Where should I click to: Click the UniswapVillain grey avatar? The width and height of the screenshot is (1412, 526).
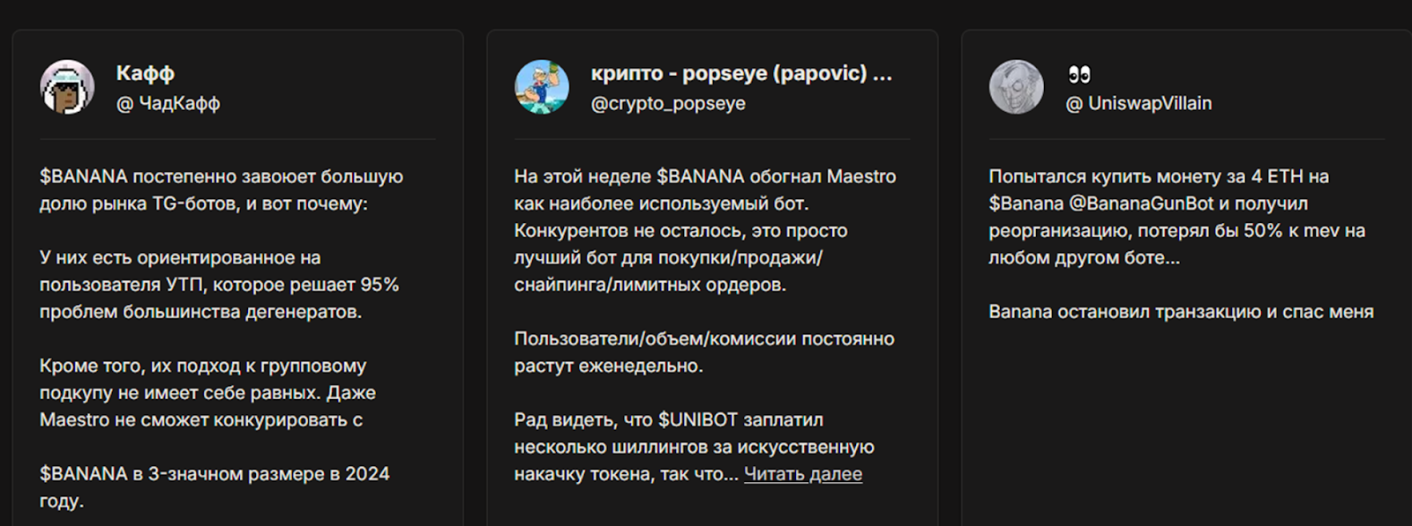(1017, 87)
